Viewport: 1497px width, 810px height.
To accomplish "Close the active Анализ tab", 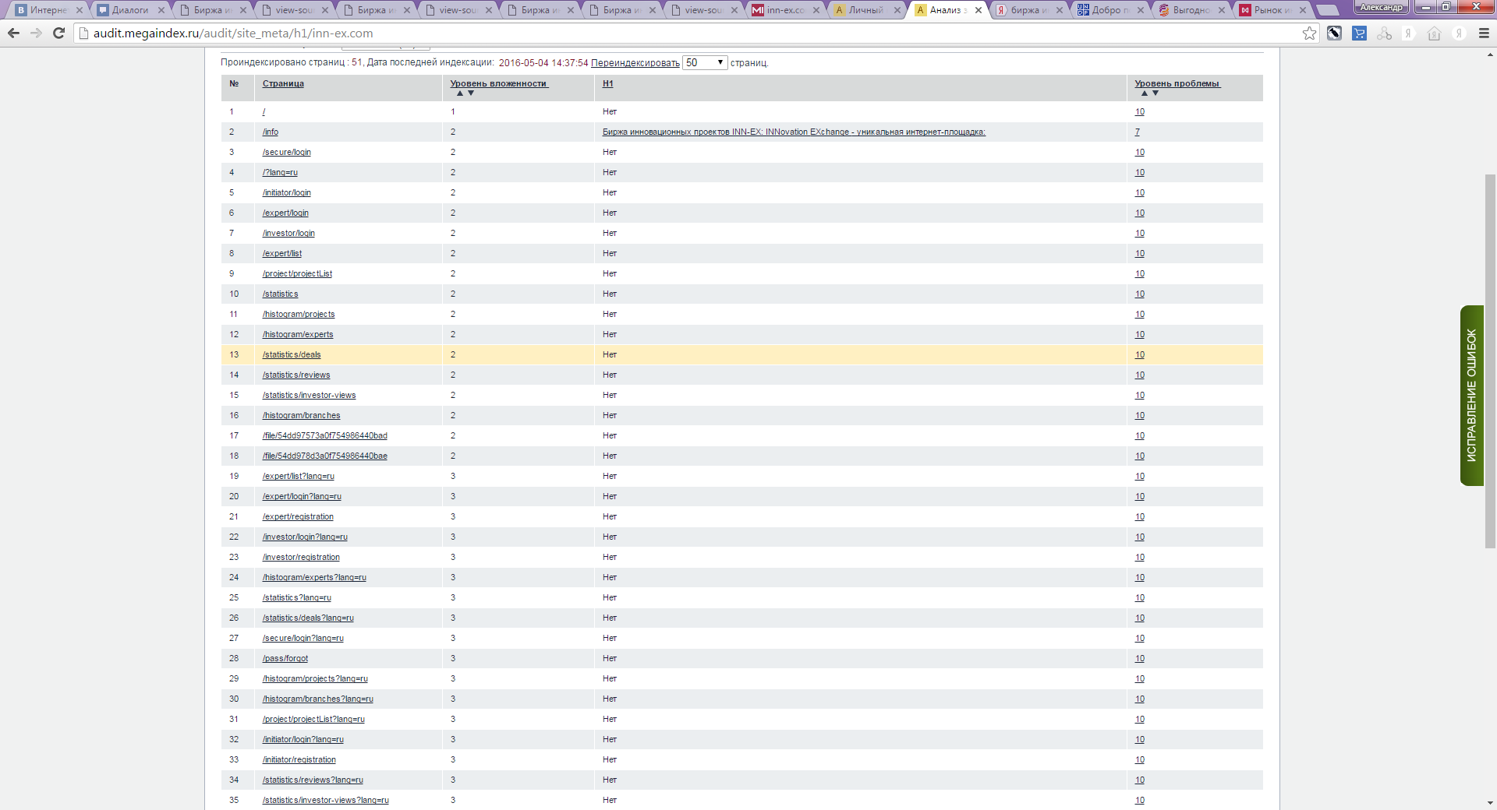I will [x=979, y=10].
